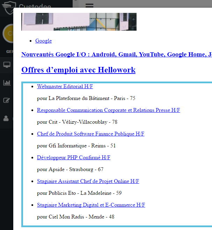
Task: Click text 'pour Publicis Eto - La Madeleine - 59'
Action: tap(79, 193)
